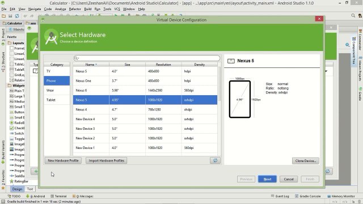Select the ToggleButton widget in palette
The image size is (363, 204).
[x=17, y=139]
